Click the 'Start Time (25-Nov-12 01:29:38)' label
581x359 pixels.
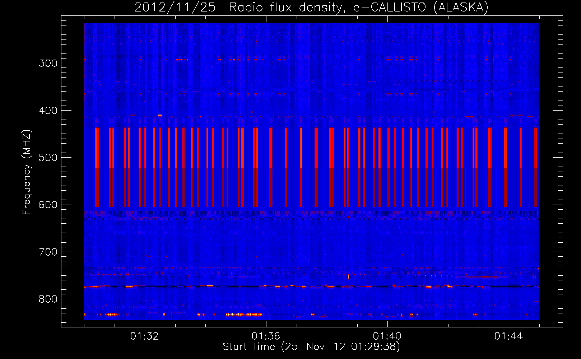[x=311, y=347]
